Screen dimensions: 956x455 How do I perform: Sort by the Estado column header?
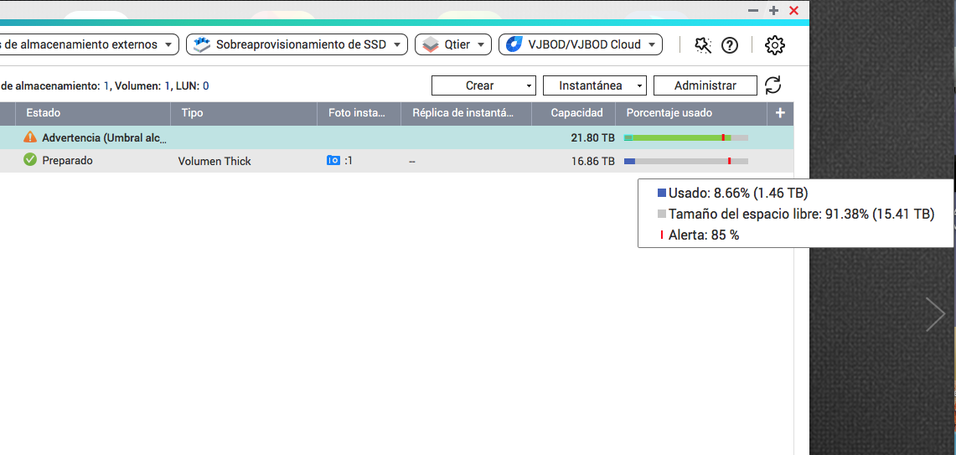point(44,113)
